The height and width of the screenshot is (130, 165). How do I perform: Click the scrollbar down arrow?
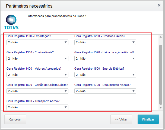[161, 108]
